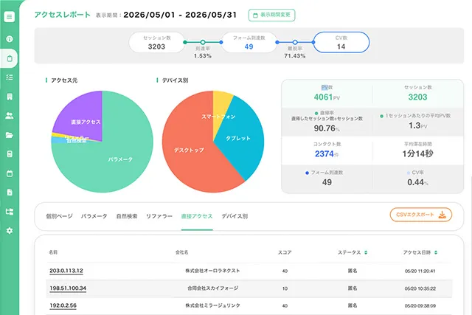Image resolution: width=472 pixels, height=315 pixels.
Task: Click the セッション数 3203 funnel pill
Action: 157,43
